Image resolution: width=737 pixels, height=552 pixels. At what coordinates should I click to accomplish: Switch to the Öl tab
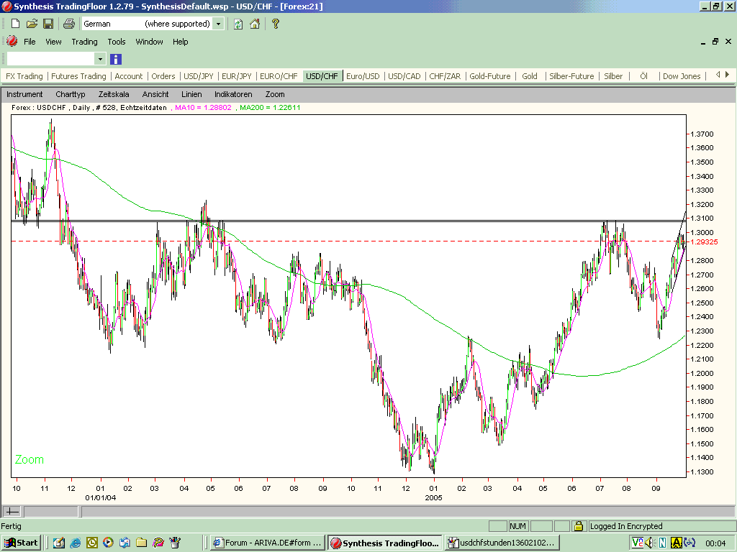[644, 76]
